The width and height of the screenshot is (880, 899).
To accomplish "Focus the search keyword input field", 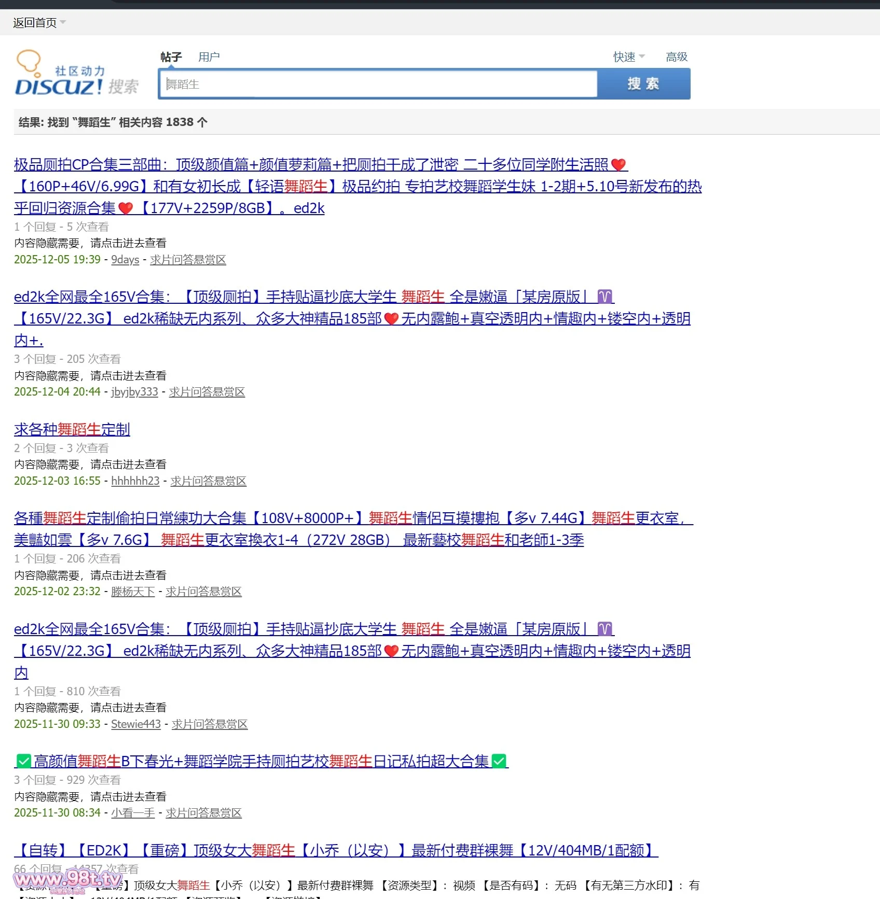I will [379, 85].
